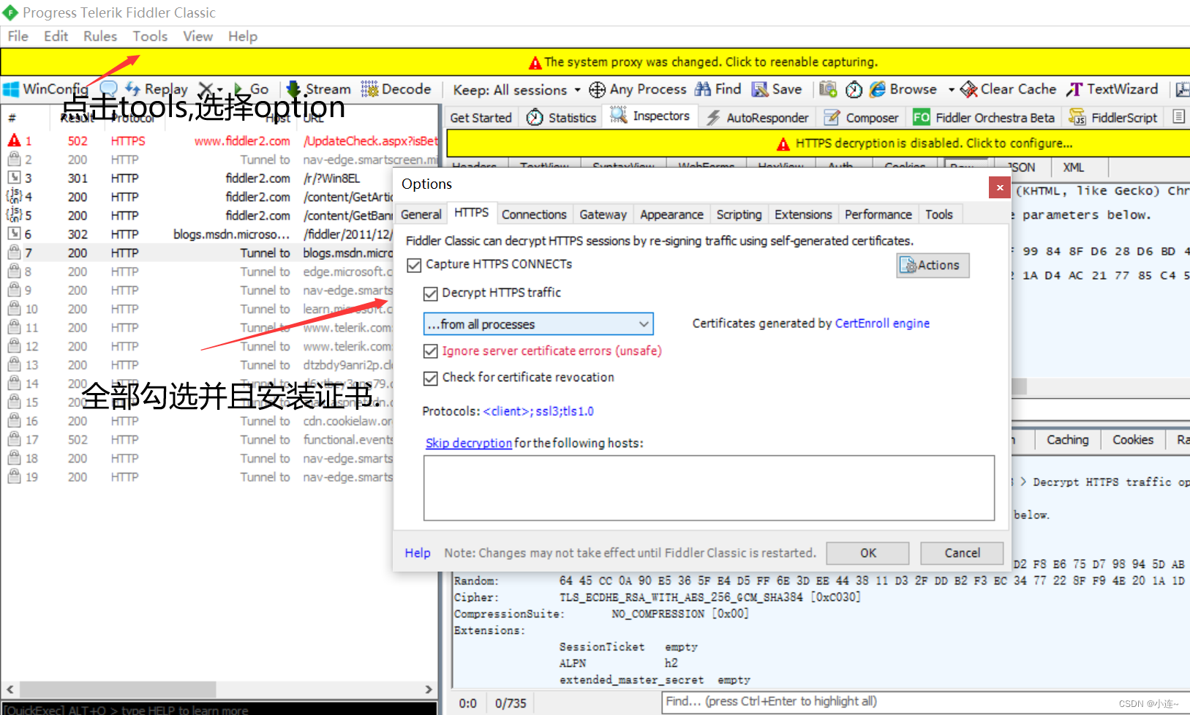Screen dimensions: 1190x715
Task: Open the File menu
Action: pos(18,36)
